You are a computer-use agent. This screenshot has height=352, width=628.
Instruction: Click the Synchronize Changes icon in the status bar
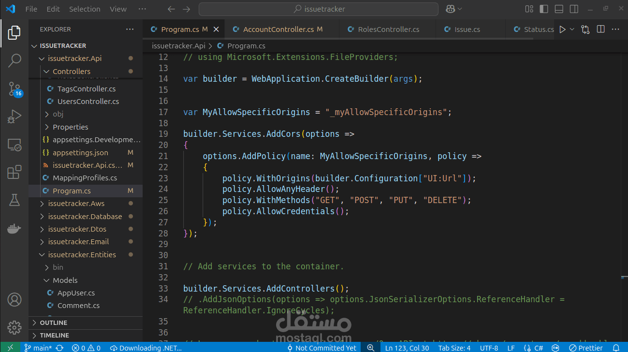pyautogui.click(x=59, y=348)
